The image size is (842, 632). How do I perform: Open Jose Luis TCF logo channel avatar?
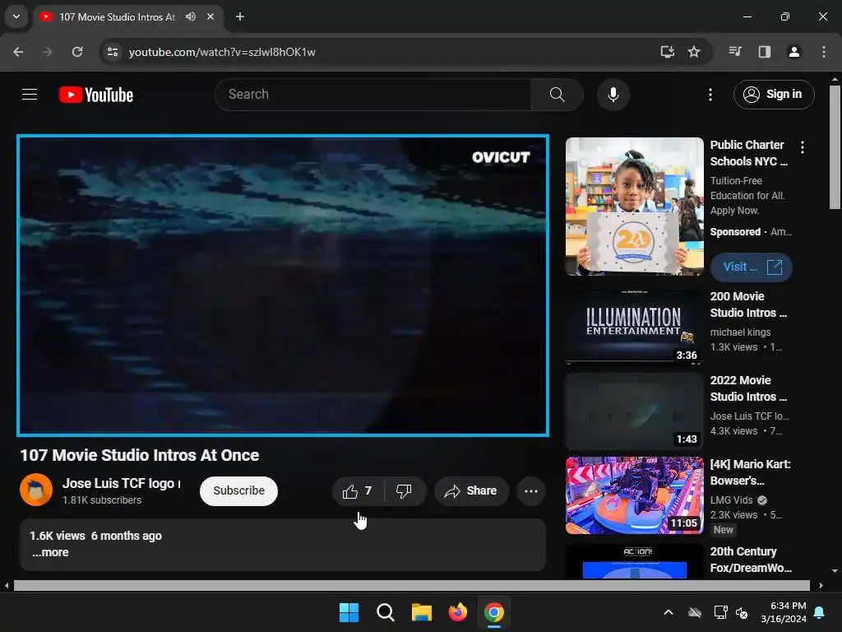(36, 490)
